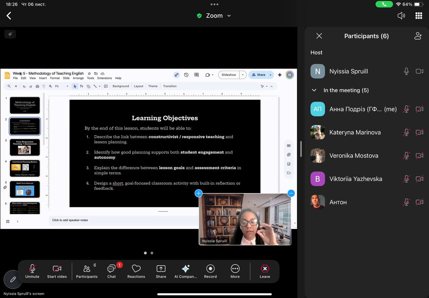Select Kateryna Marinova in participants list
429x298 pixels.
point(355,132)
